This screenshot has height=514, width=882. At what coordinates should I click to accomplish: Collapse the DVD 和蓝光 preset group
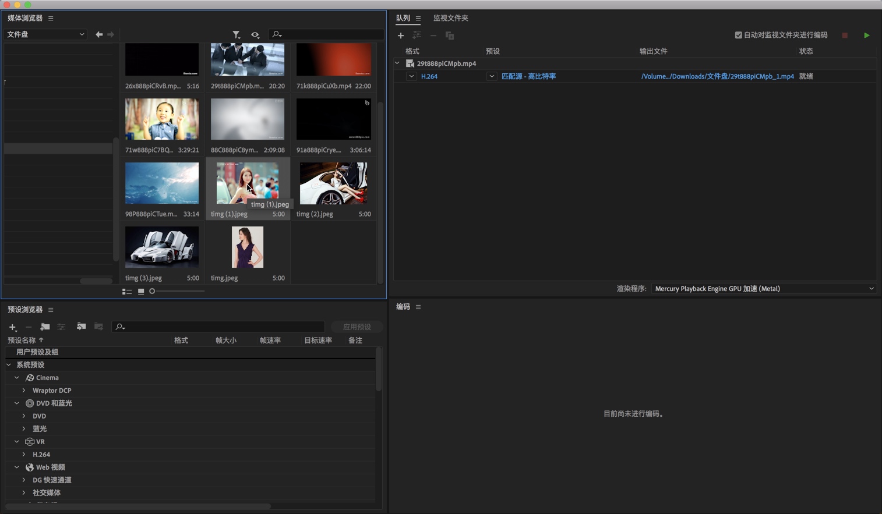click(x=16, y=403)
